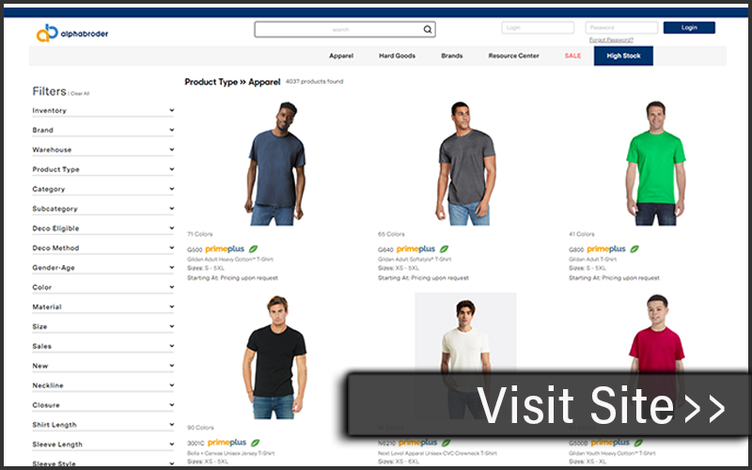Expand the Material filter
This screenshot has height=470, width=752.
pos(103,307)
